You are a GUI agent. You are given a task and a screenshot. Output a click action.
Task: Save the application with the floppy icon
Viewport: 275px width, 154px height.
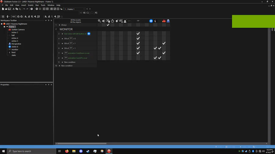(9, 9)
